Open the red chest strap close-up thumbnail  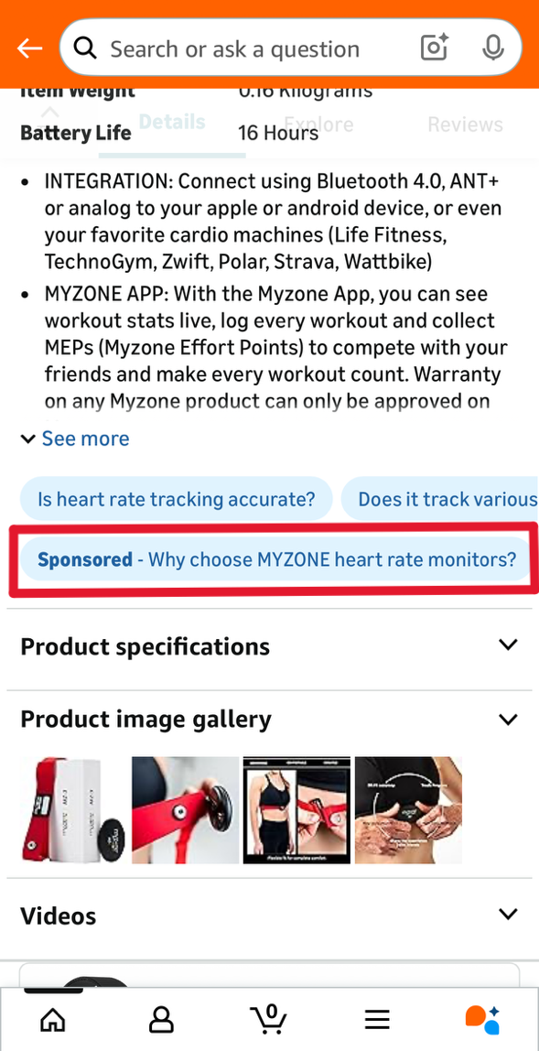[x=185, y=809]
